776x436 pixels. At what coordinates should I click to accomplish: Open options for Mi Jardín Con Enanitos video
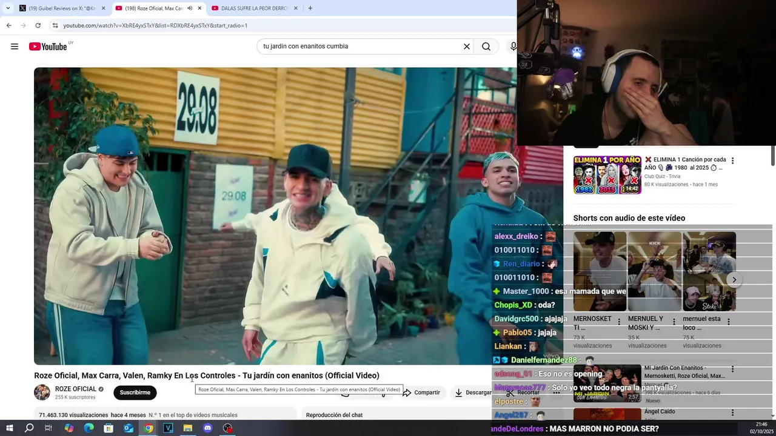pyautogui.click(x=732, y=369)
